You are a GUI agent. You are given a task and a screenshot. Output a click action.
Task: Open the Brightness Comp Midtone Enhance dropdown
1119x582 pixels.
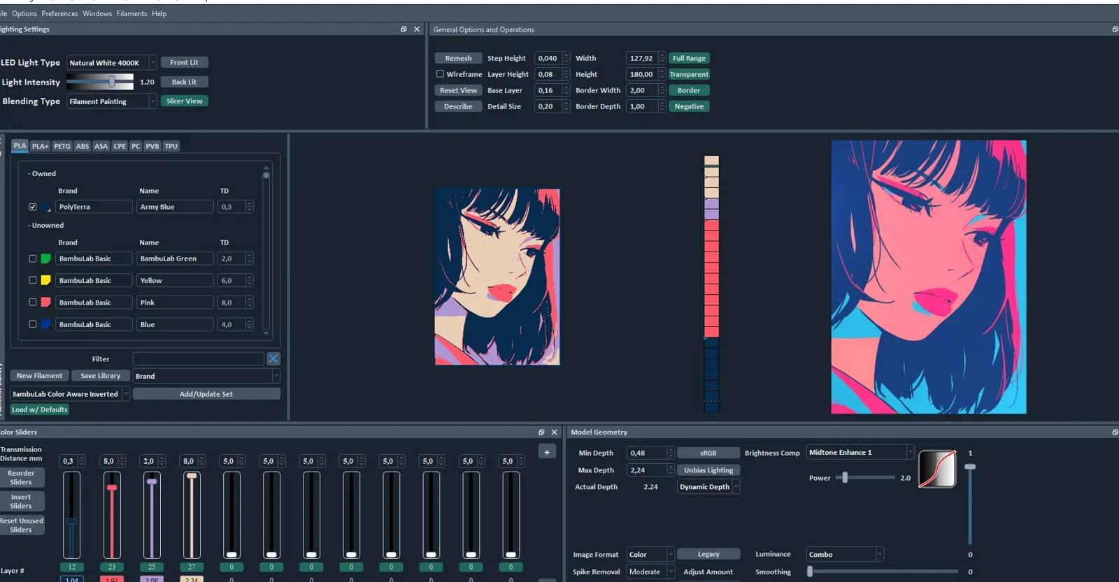coord(860,452)
